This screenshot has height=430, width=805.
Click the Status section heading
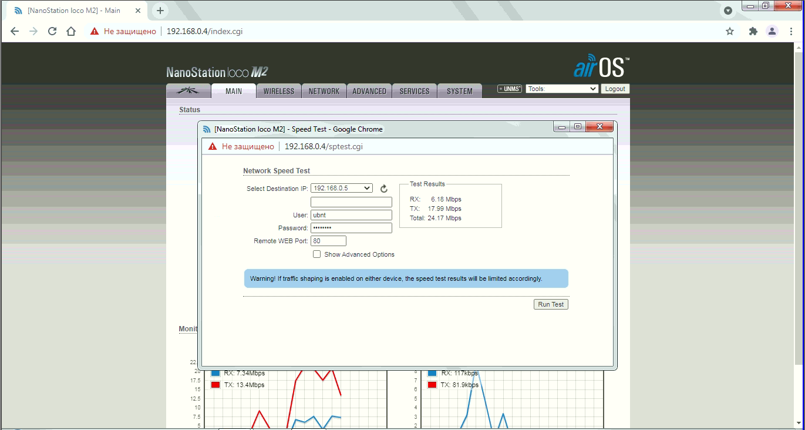[190, 110]
